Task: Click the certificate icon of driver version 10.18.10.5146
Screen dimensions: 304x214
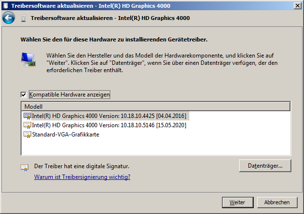Action: (x=27, y=125)
